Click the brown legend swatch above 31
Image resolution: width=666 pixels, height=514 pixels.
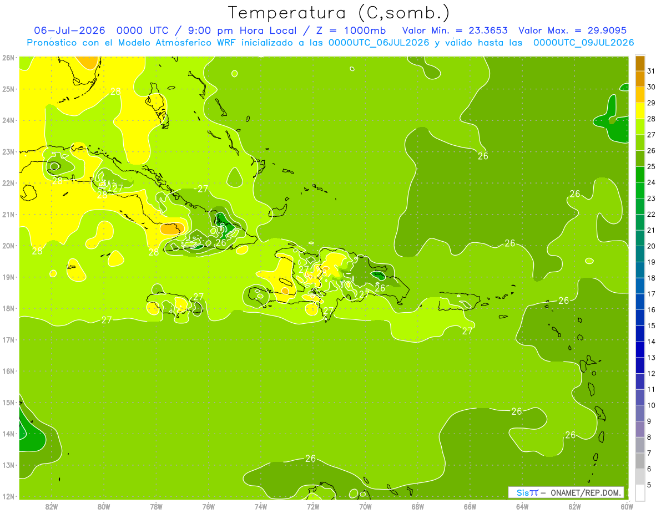[640, 63]
